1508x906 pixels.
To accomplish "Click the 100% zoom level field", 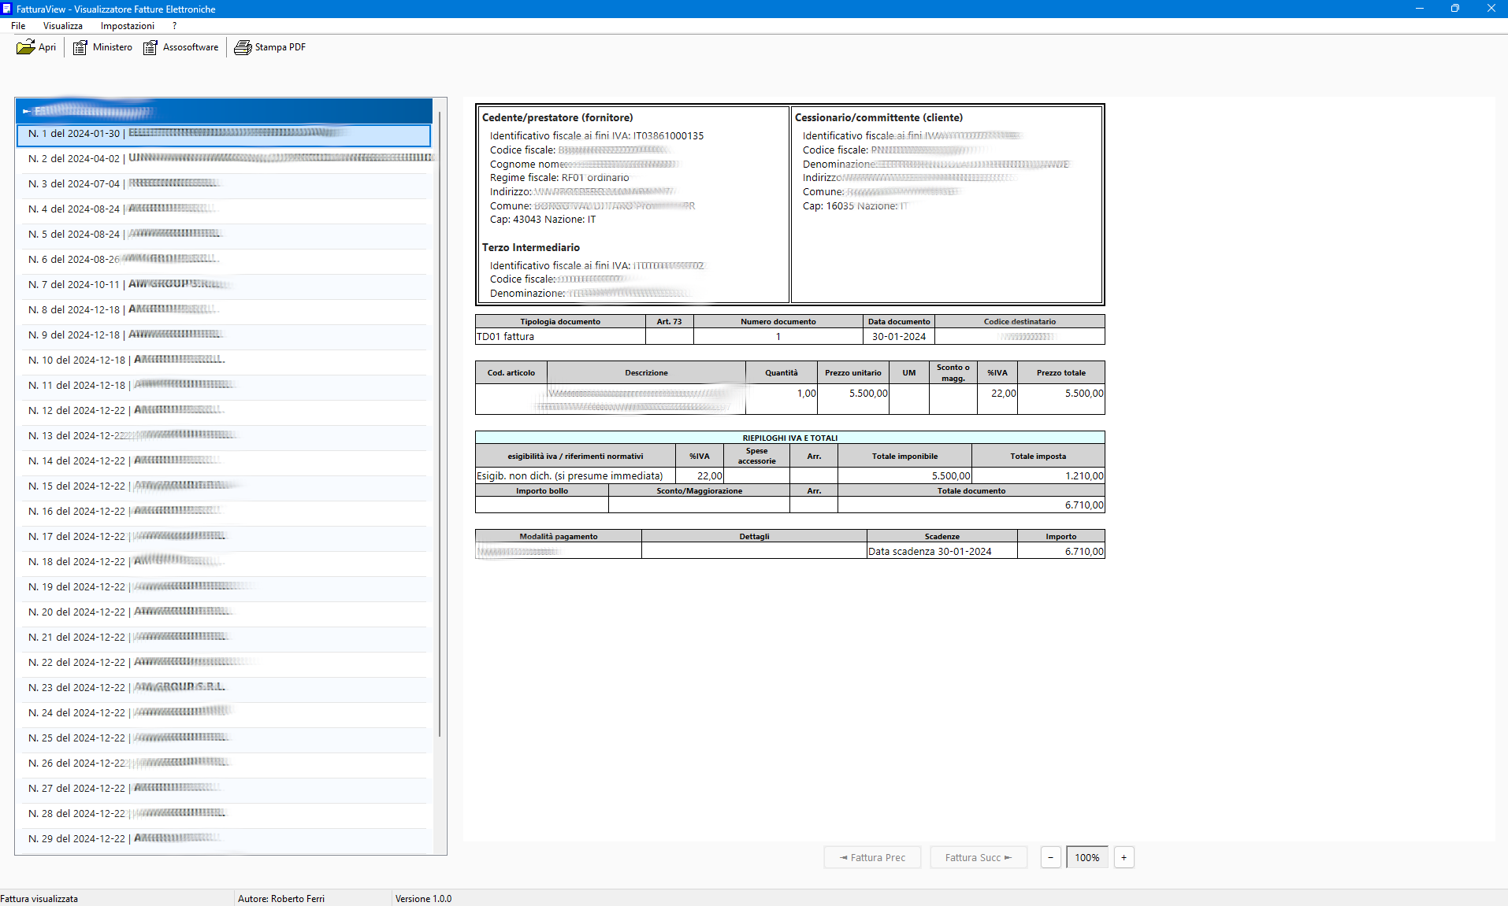I will (x=1086, y=857).
